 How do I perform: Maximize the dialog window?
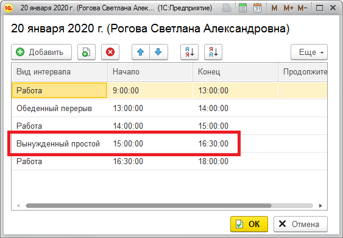pos(319,8)
